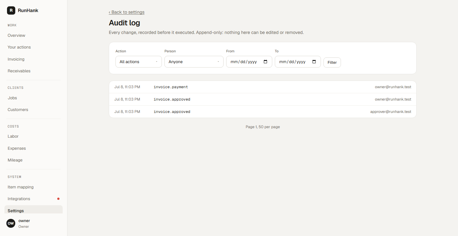Viewport: 458px width, 236px height.
Task: Navigate to Invoicing
Action: (33, 59)
